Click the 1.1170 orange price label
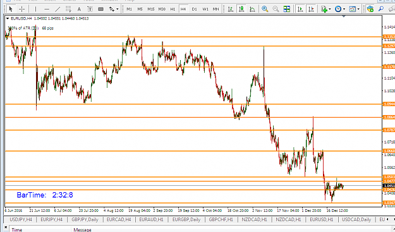 coord(389,67)
